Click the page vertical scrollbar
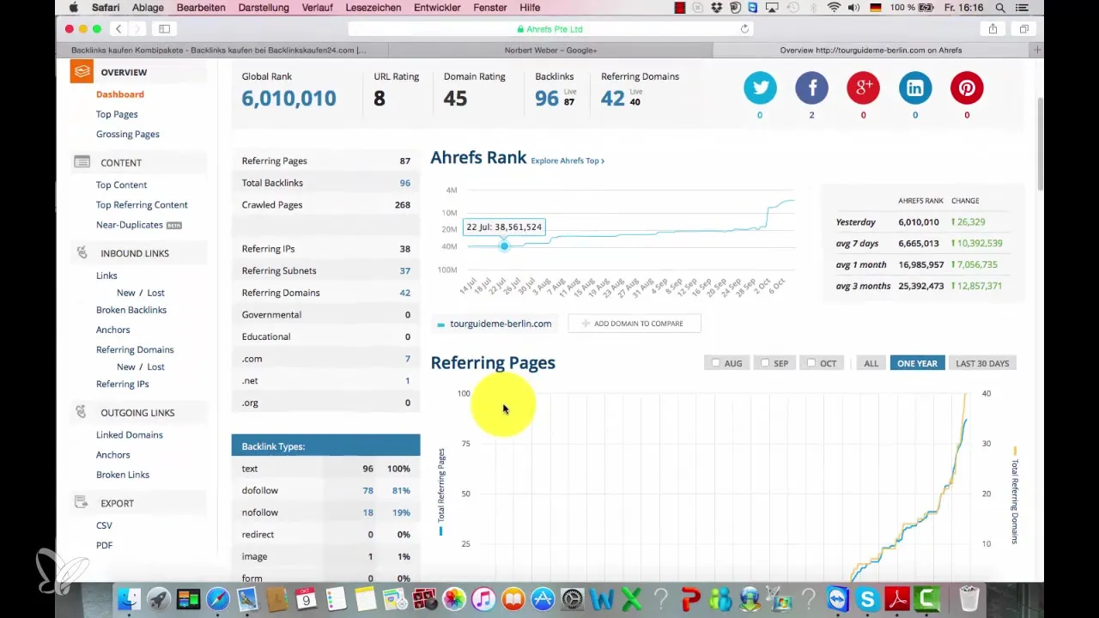Screen dimensions: 1099x618 click(x=1041, y=144)
